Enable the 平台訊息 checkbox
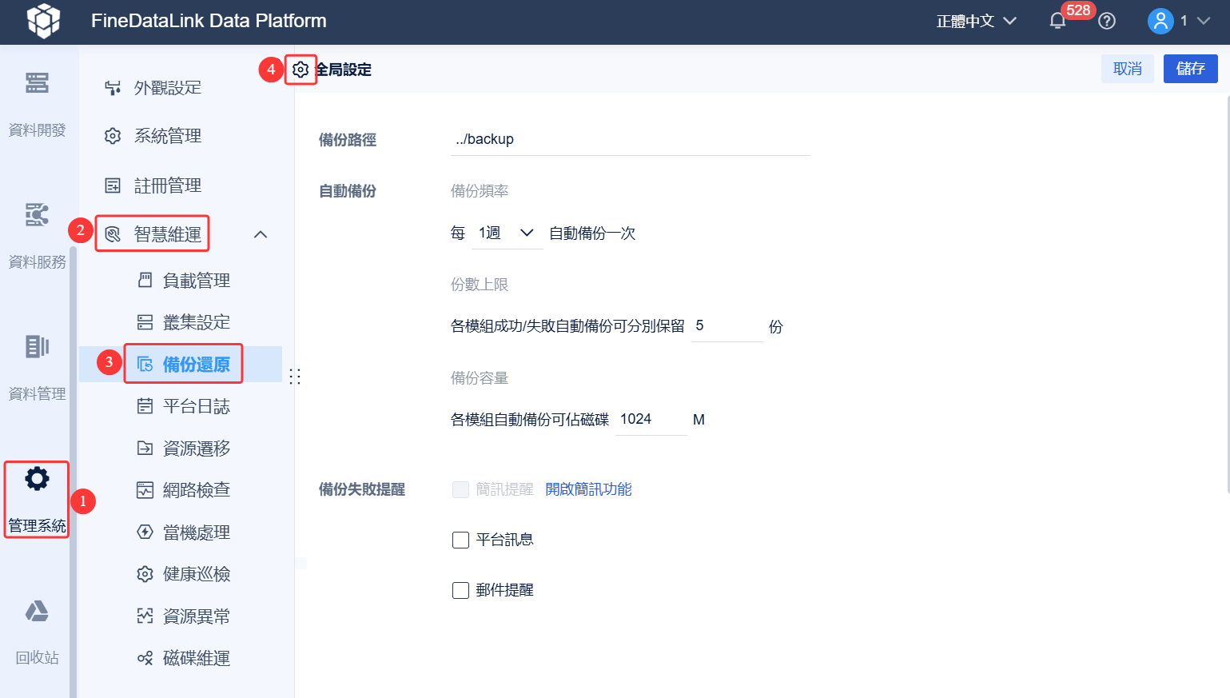 (x=460, y=540)
